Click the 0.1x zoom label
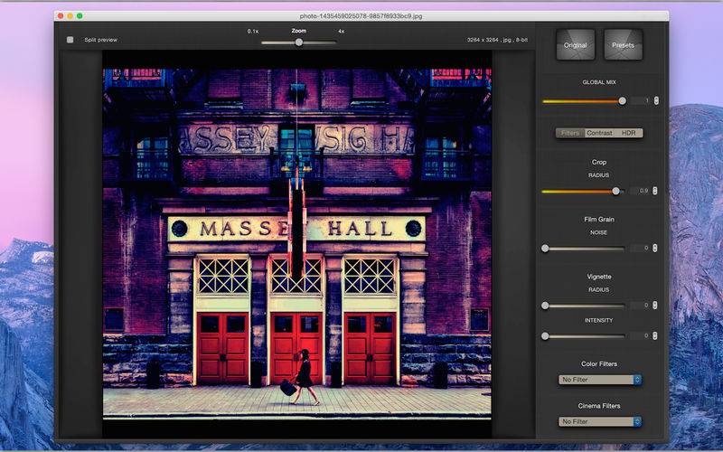This screenshot has height=452, width=723. click(x=253, y=32)
